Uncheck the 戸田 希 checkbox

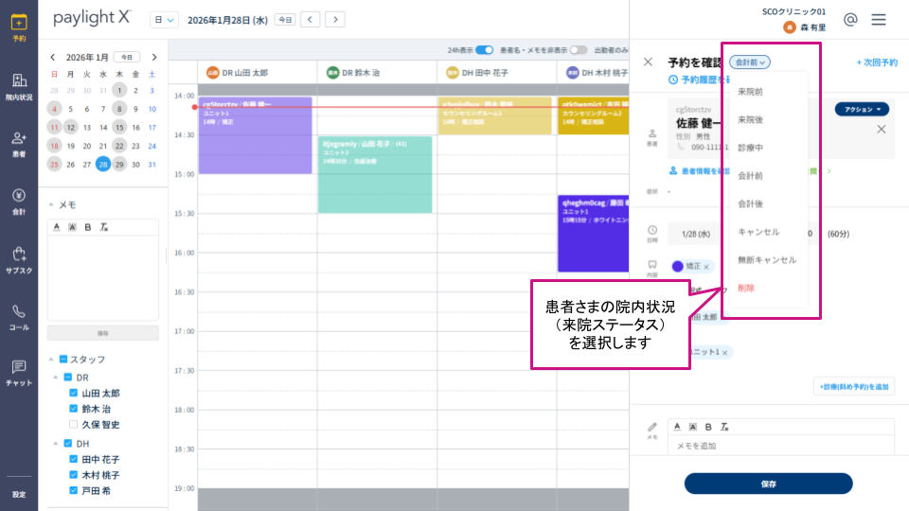point(74,490)
